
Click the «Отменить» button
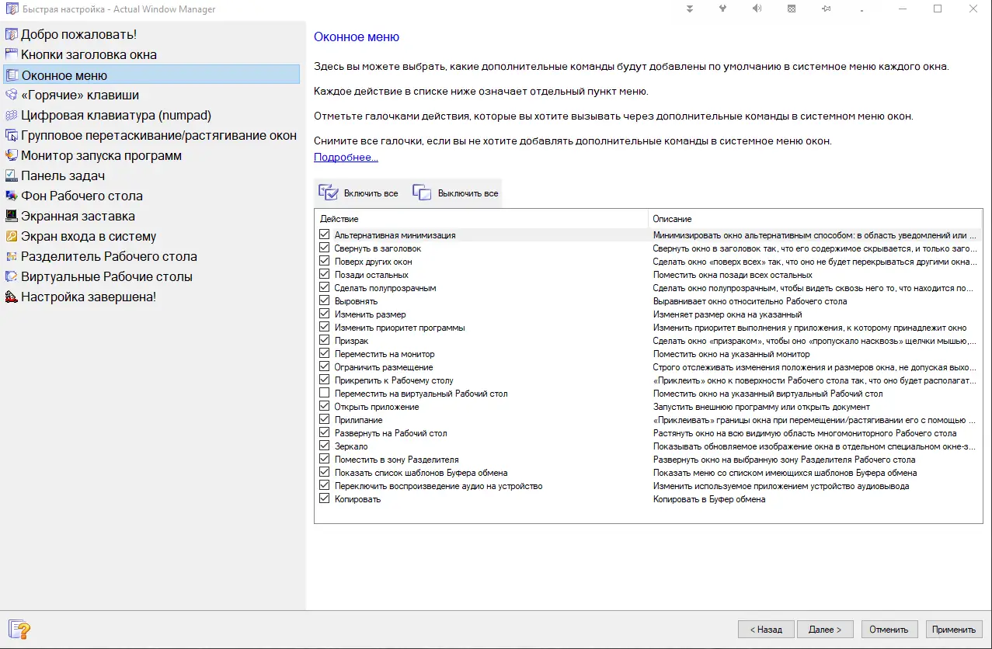(889, 630)
